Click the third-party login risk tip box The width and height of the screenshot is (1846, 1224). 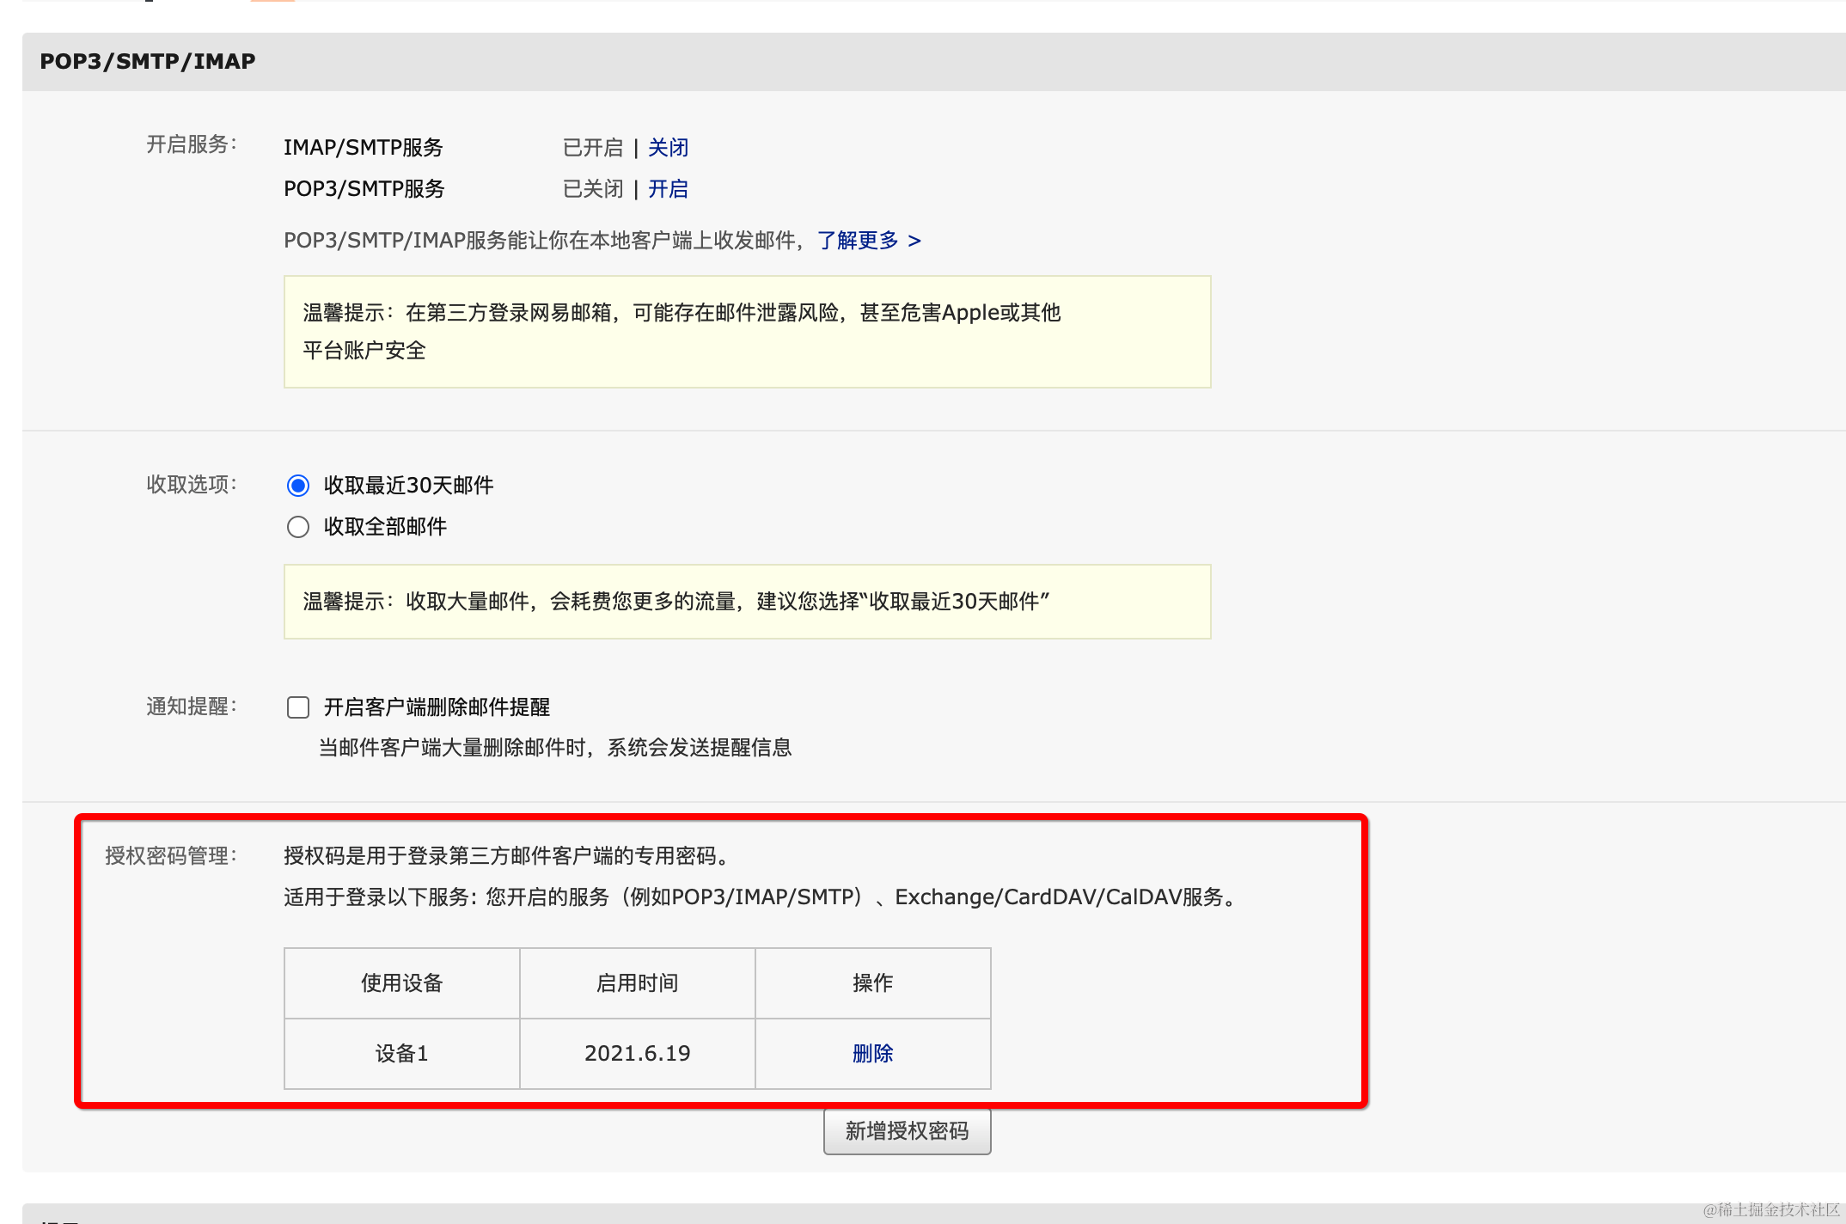(x=747, y=332)
